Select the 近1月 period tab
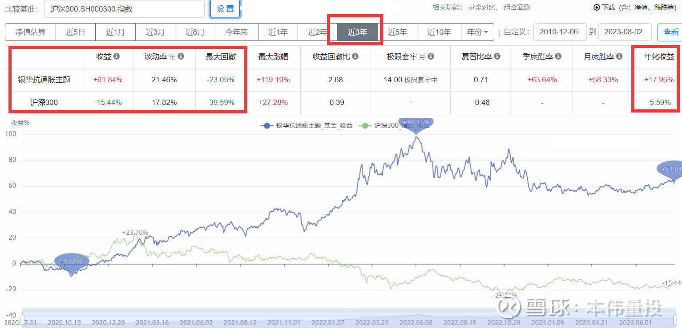This screenshot has height=329, width=682. [x=115, y=32]
